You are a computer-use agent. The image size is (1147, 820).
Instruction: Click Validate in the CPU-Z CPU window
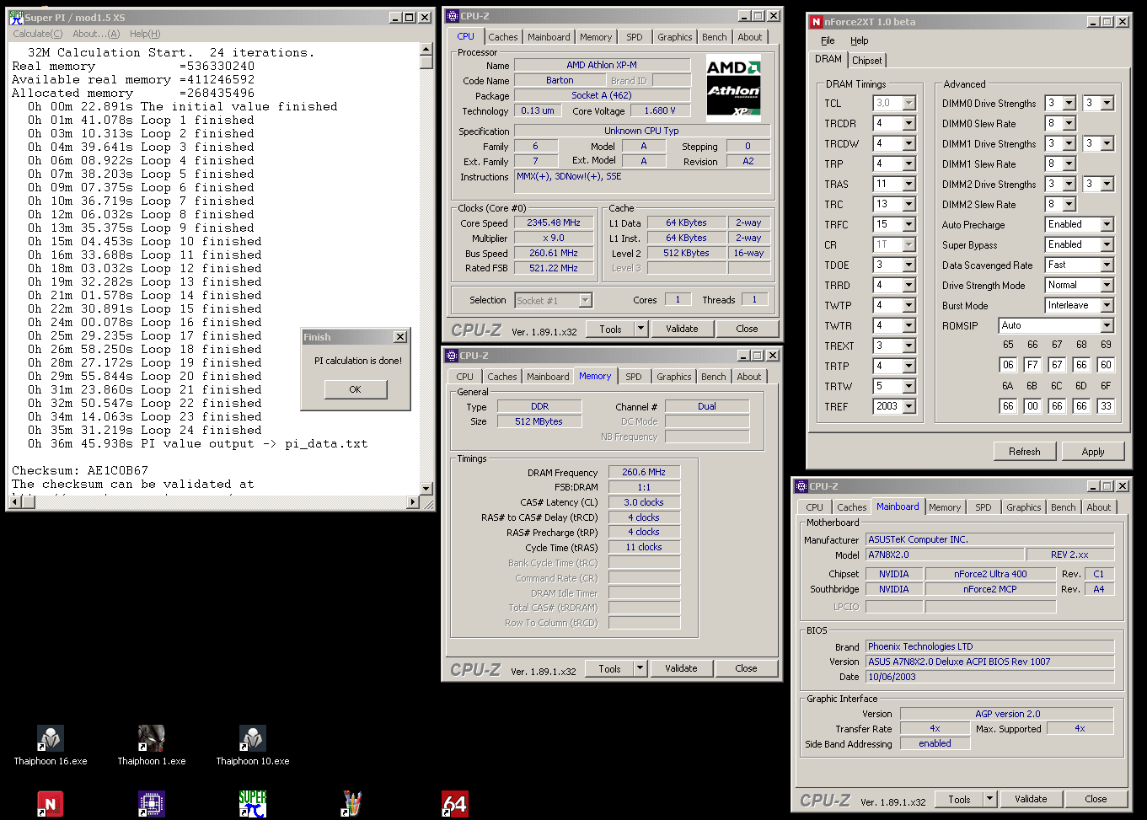[682, 329]
